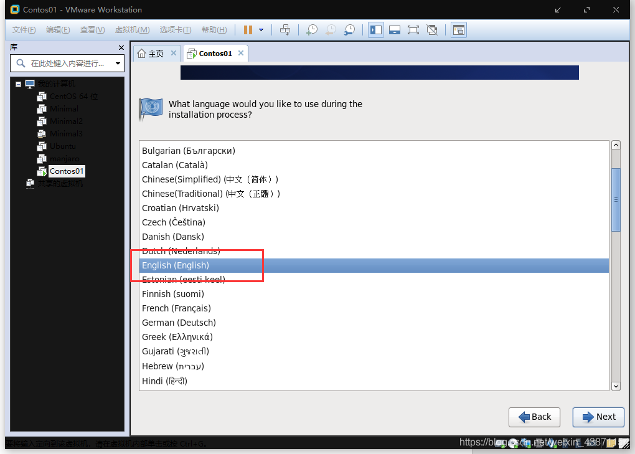This screenshot has width=635, height=454.
Task: Click the pause virtual machine icon
Action: pyautogui.click(x=248, y=30)
